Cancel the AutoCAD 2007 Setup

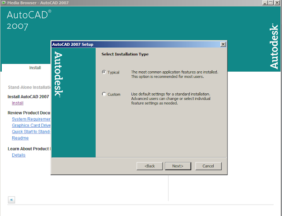coord(208,166)
